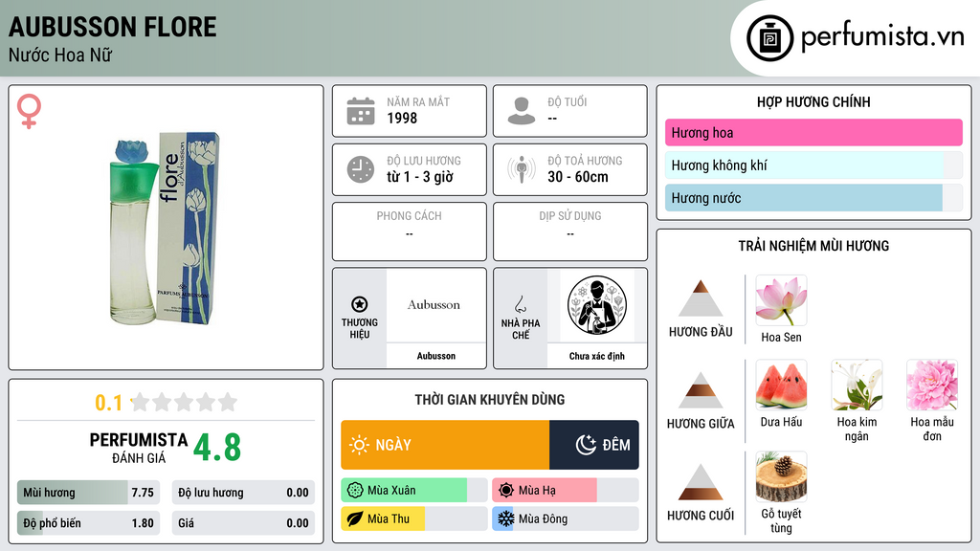Open the Hoa mẫu đơn peony image
The width and height of the screenshot is (980, 551).
pos(932,385)
